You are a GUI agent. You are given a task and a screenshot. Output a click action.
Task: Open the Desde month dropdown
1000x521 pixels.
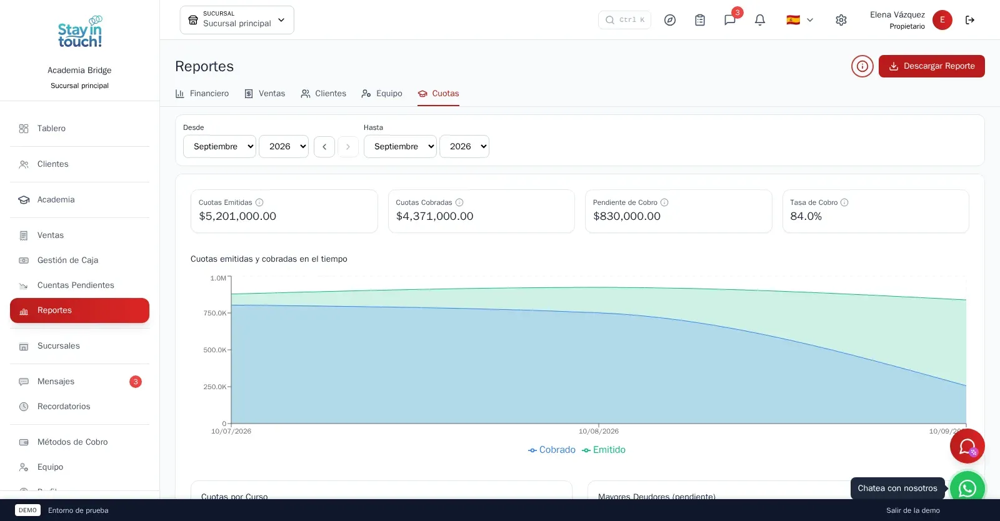pyautogui.click(x=219, y=146)
